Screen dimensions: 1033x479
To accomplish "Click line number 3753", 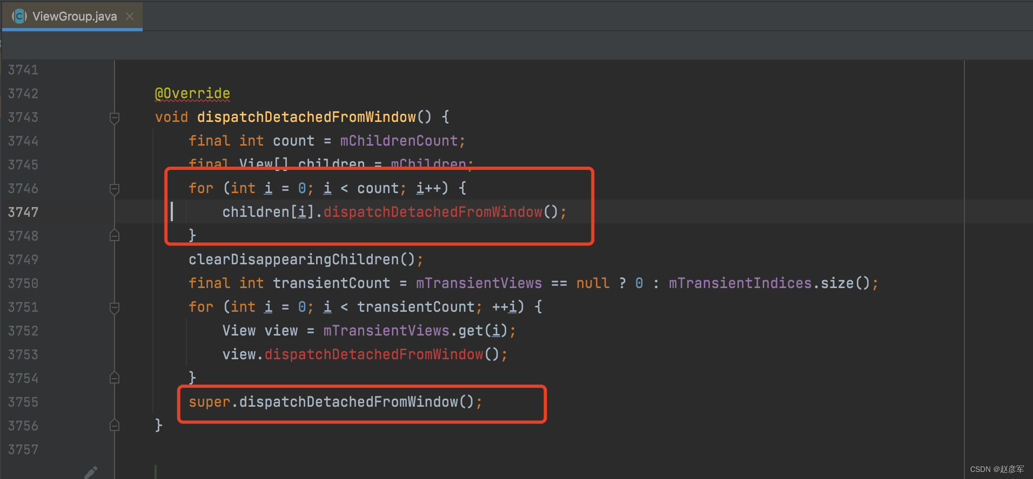I will click(23, 355).
